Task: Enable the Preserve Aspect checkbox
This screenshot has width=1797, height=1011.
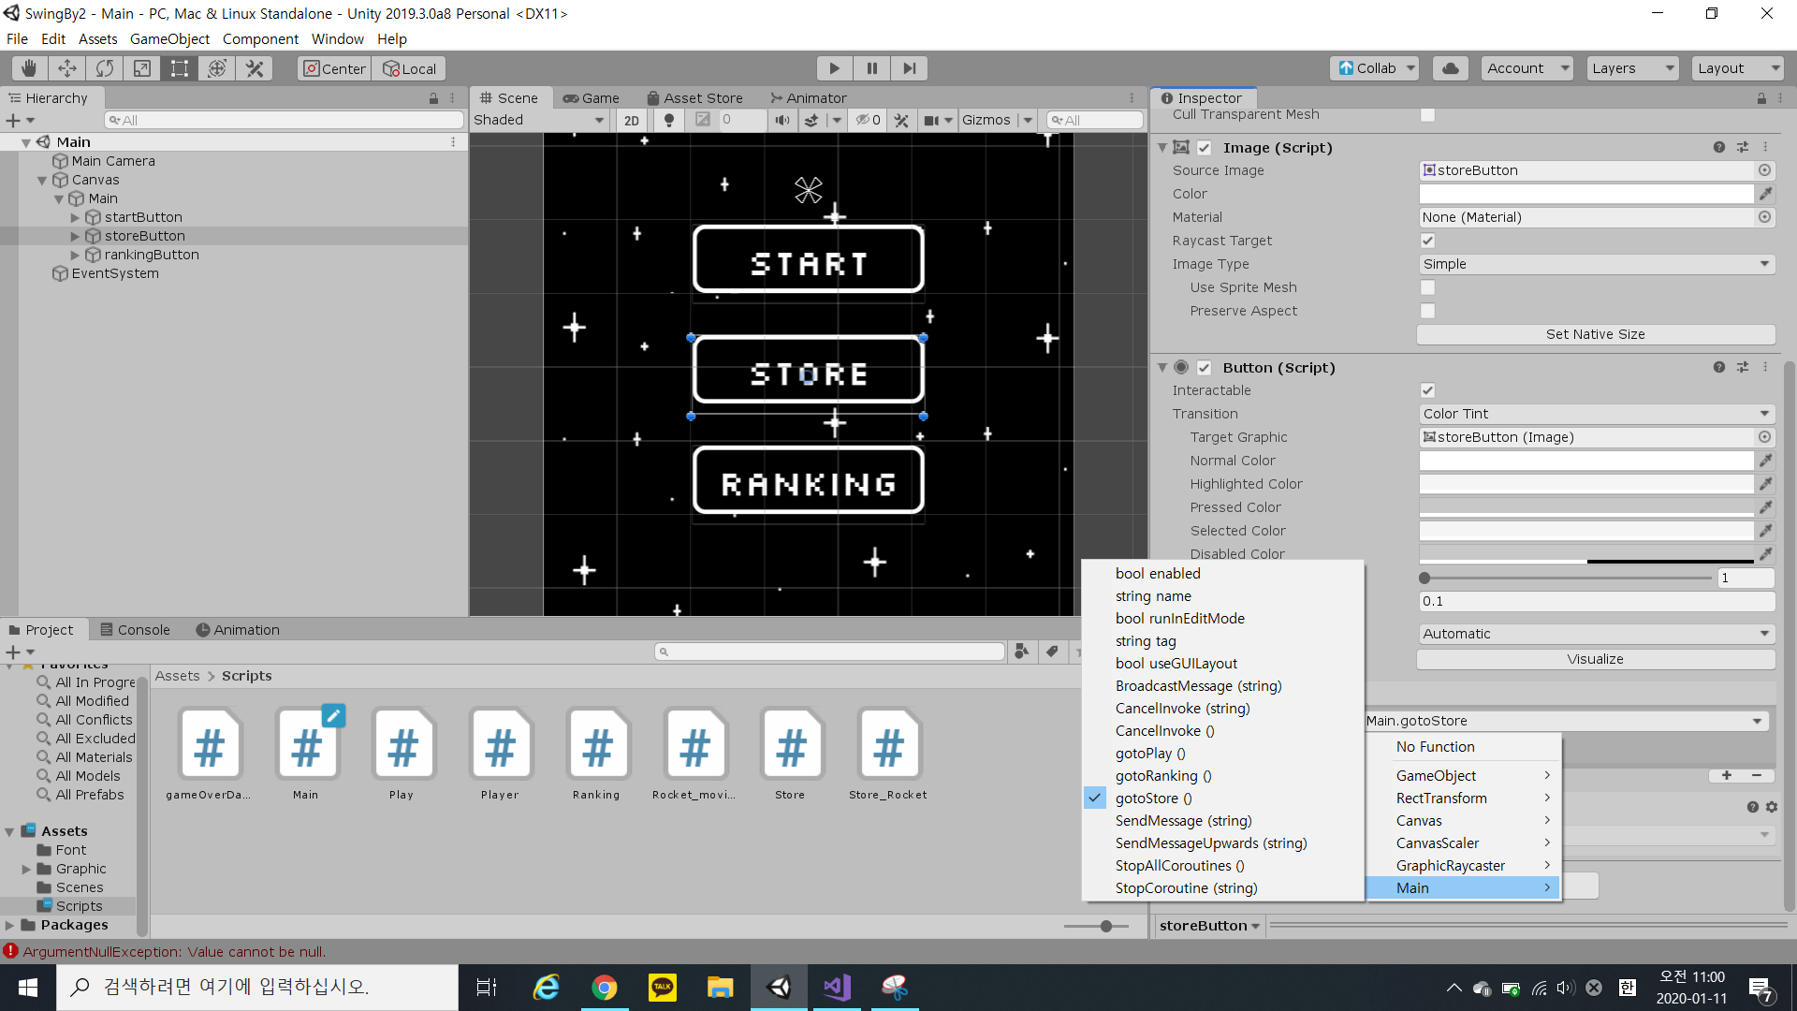Action: (1427, 311)
